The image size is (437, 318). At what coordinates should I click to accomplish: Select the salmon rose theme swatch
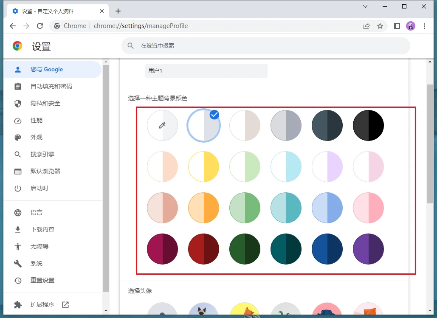click(x=162, y=208)
